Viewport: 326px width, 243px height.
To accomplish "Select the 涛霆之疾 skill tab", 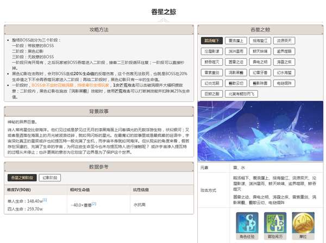I will (284, 62).
